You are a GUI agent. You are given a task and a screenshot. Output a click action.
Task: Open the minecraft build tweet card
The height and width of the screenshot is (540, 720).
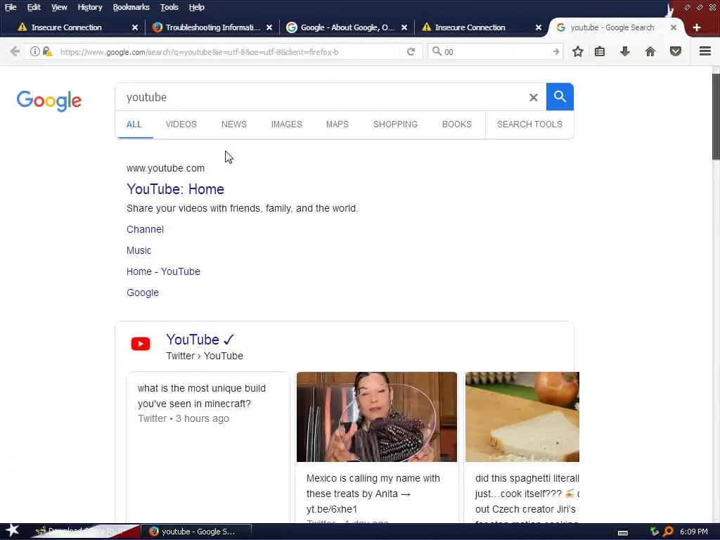[208, 448]
